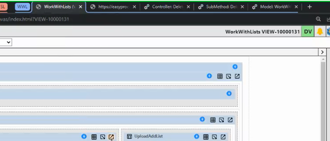Image resolution: width=330 pixels, height=141 pixels.
Task: Click the UploadAddList label text
Action: click(148, 136)
